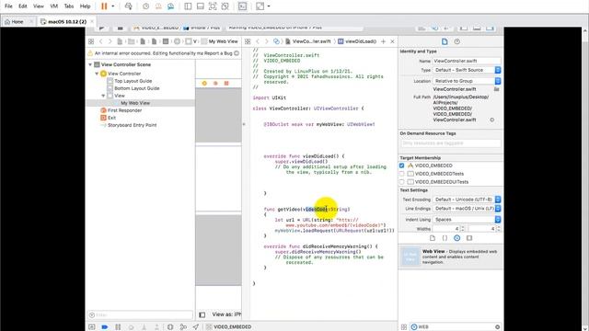
Task: Open the Line Endings dropdown
Action: (x=467, y=209)
